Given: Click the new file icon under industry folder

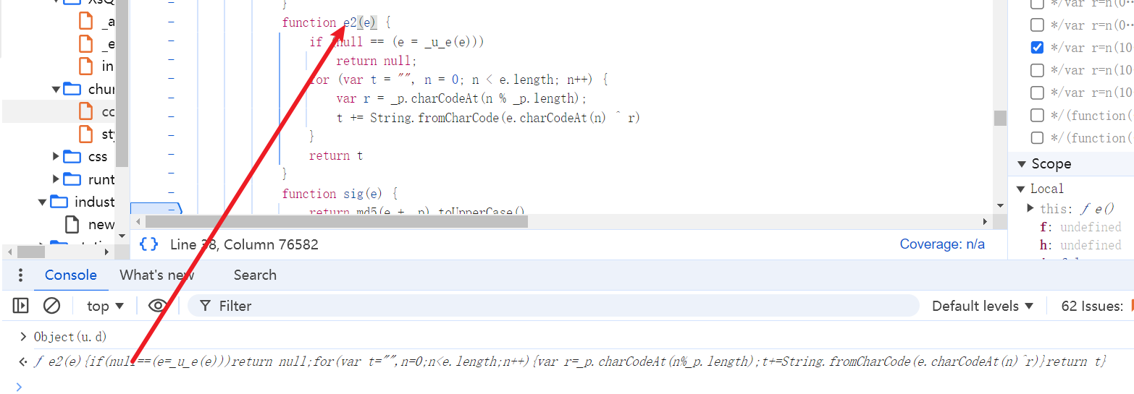Looking at the screenshot, I should (x=72, y=223).
